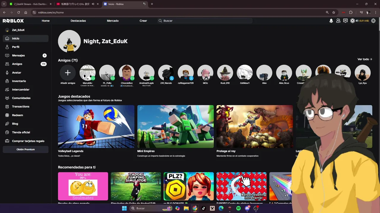This screenshot has height=213, width=380.
Task: Click the Comunidades sidebar icon
Action: [x=7, y=98]
